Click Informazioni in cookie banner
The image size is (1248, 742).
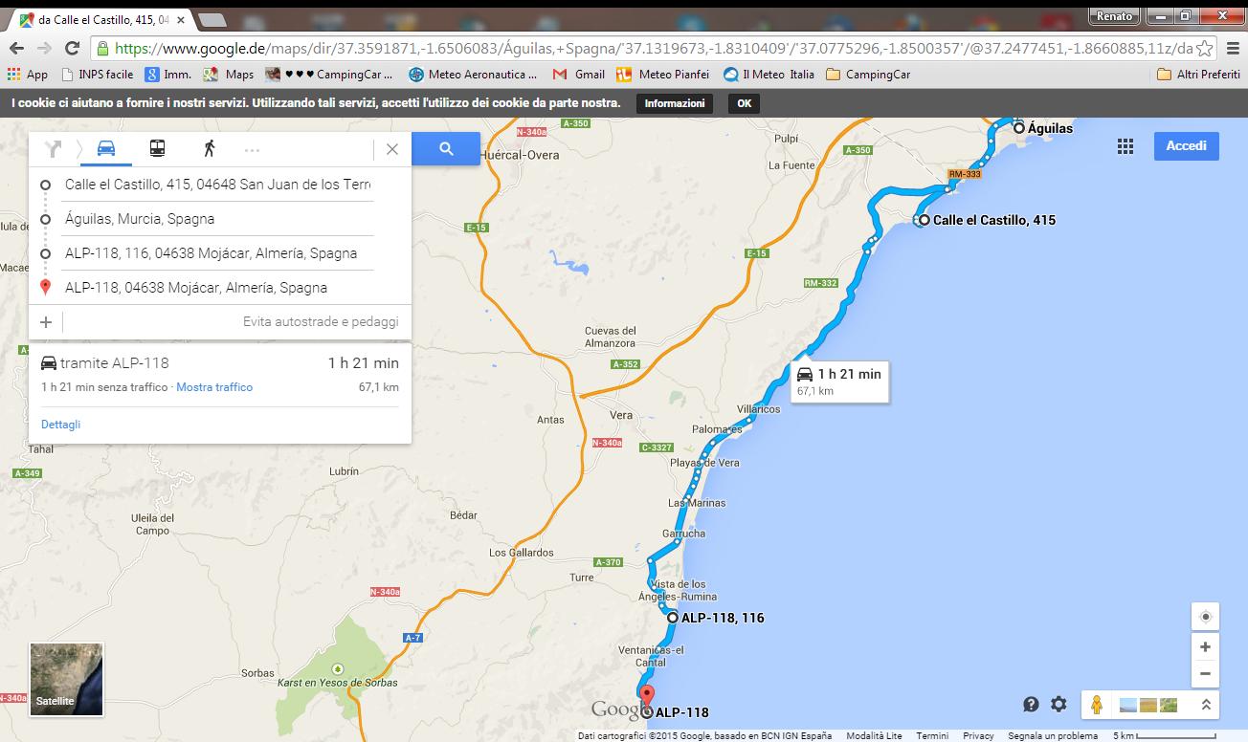pyautogui.click(x=675, y=103)
